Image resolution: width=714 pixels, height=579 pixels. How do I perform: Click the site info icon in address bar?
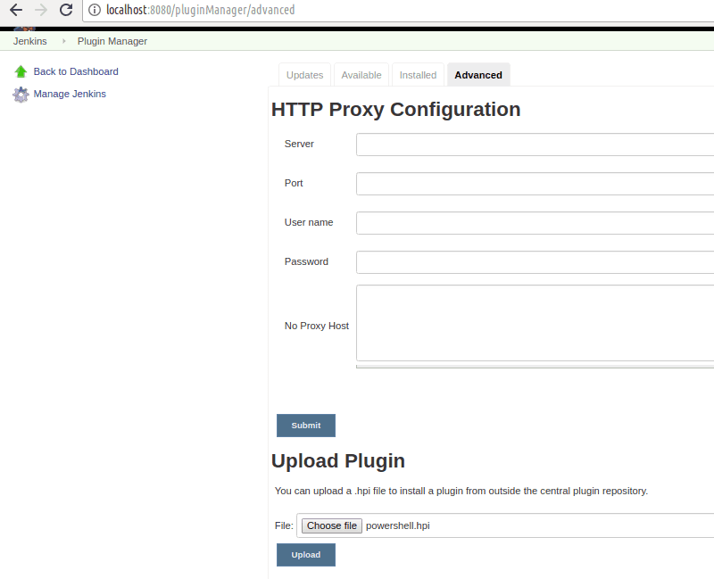(95, 10)
